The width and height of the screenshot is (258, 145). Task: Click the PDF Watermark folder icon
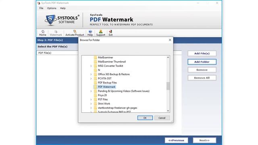pyautogui.click(x=95, y=87)
